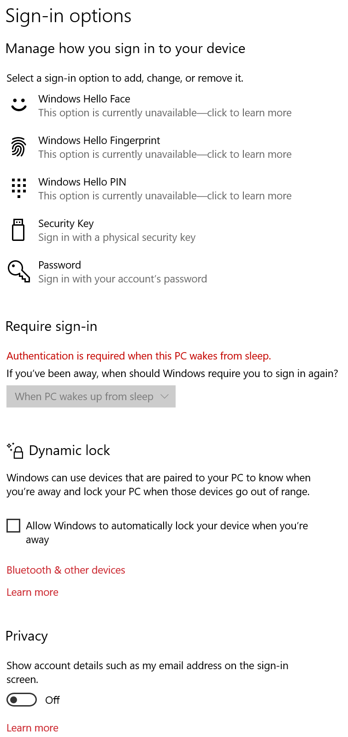Turn on showing account details on sign-in screen
Screen dimensions: 348x737
pyautogui.click(x=22, y=700)
